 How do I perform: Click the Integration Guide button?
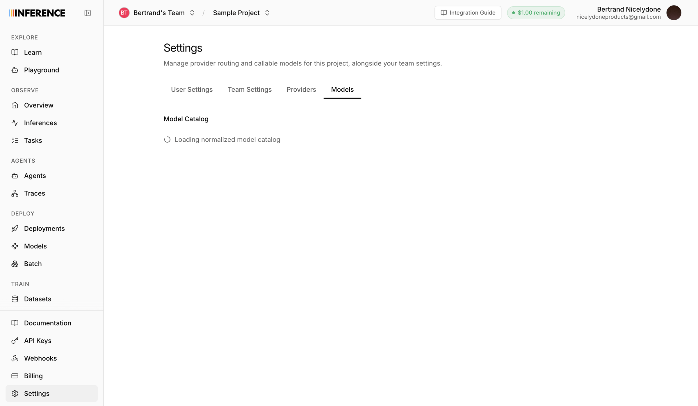pos(468,13)
